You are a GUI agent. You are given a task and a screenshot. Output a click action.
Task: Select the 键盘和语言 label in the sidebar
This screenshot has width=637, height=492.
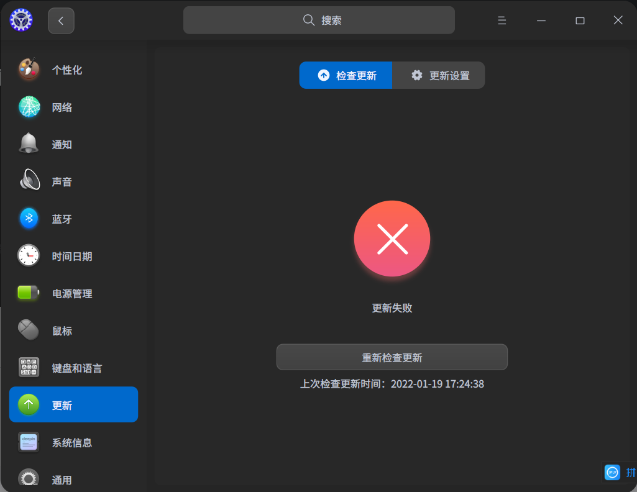point(77,368)
